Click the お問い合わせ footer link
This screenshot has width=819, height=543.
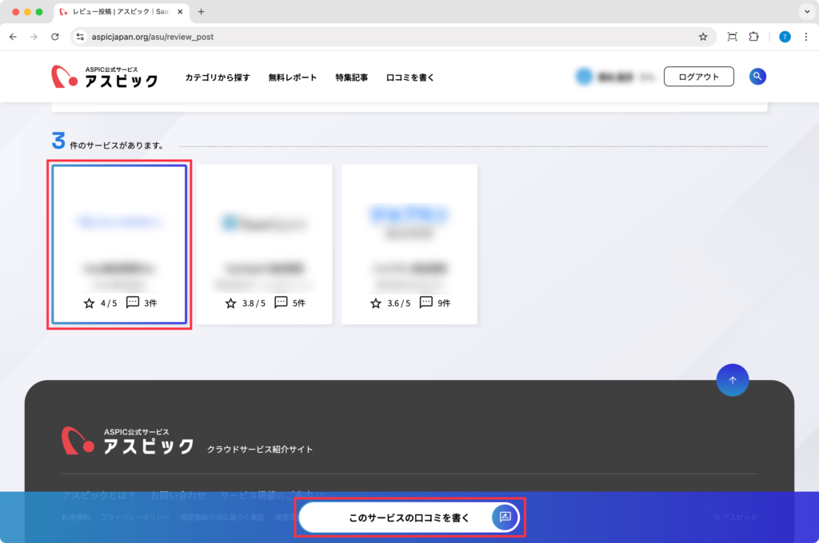pyautogui.click(x=178, y=495)
